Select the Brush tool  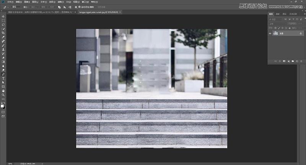[3, 45]
